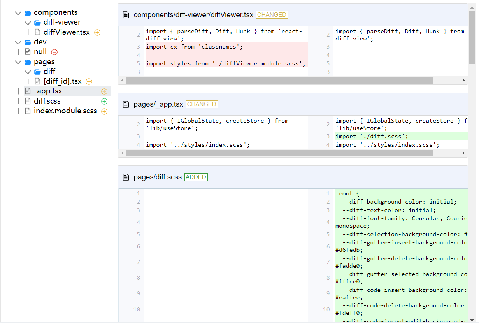Image resolution: width=479 pixels, height=323 pixels.
Task: Click file icon beside index.module.scss
Action: [x=28, y=111]
